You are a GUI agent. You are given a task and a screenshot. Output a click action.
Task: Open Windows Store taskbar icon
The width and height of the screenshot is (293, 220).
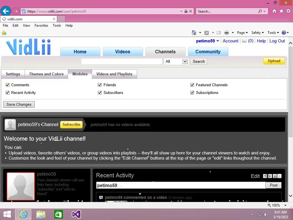pos(58,214)
